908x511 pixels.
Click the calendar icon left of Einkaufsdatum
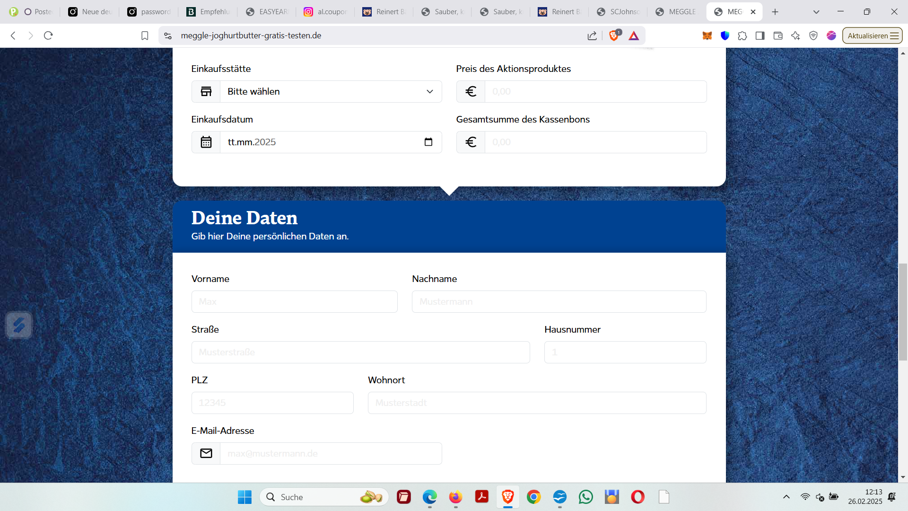click(x=206, y=142)
